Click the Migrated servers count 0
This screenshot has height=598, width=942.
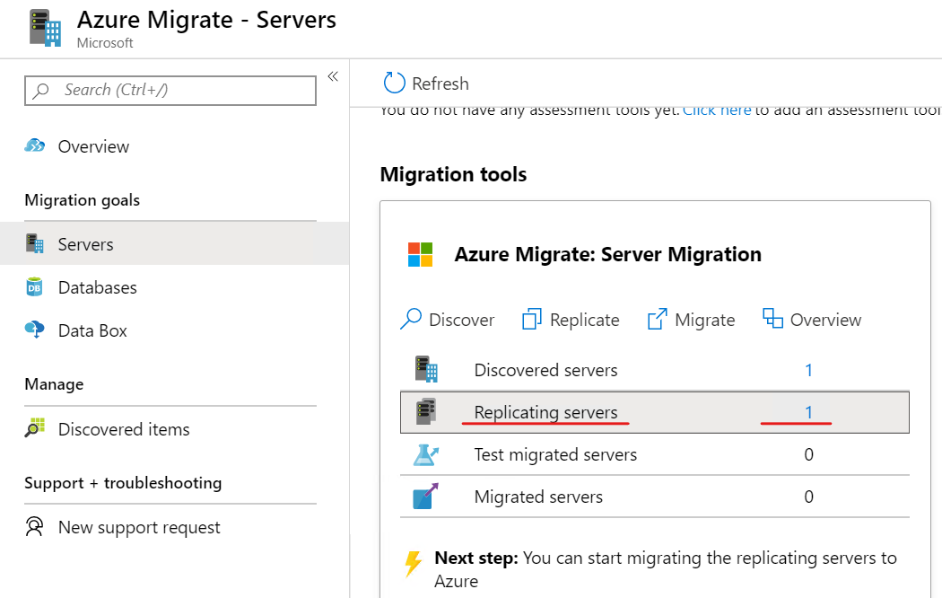[x=808, y=497]
